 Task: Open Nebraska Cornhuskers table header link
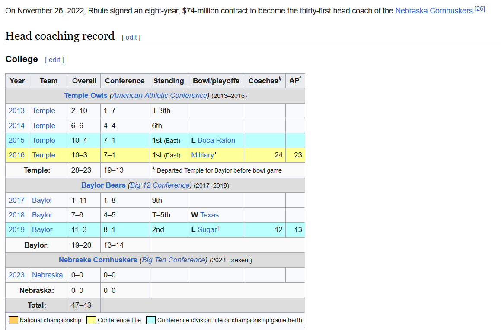[x=98, y=260]
